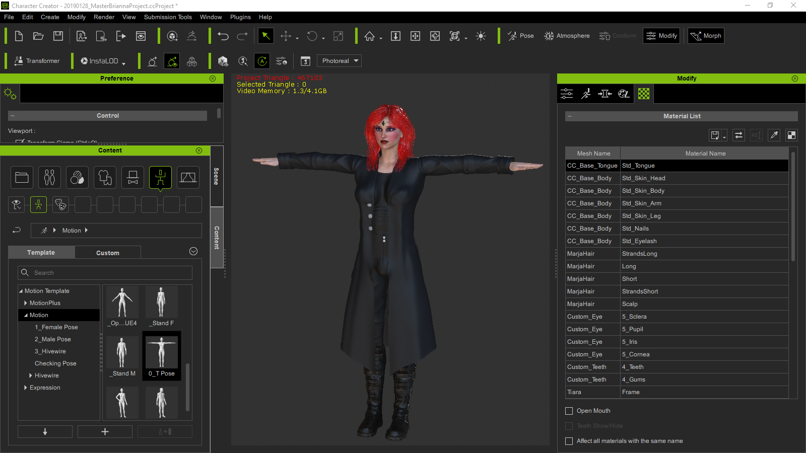The image size is (806, 453).
Task: Open the Home view dropdown arrow
Action: click(381, 38)
